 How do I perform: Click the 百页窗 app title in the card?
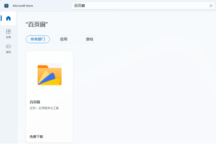(x=35, y=102)
